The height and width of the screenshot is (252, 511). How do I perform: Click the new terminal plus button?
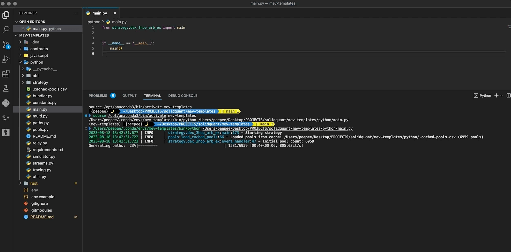point(496,96)
